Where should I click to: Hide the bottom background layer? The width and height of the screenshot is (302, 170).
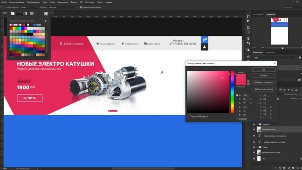[254, 159]
